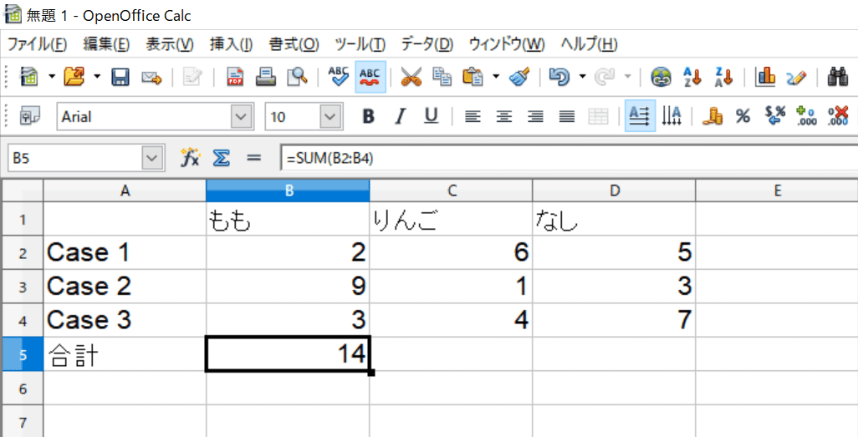Open Page Preview icon
Screen dimensions: 858x437
(299, 77)
